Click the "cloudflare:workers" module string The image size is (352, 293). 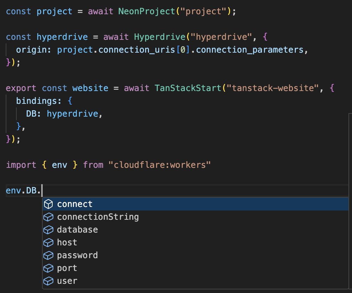[x=160, y=165]
